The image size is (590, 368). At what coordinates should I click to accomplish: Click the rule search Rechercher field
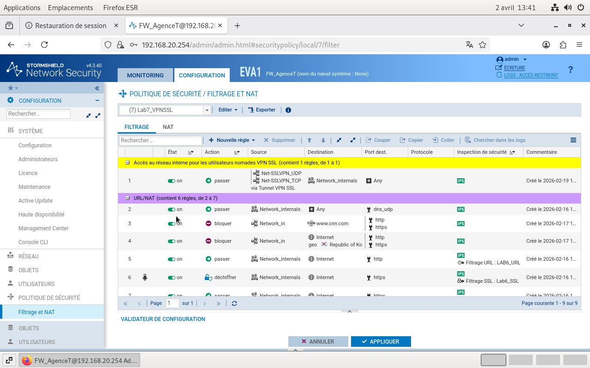[161, 140]
